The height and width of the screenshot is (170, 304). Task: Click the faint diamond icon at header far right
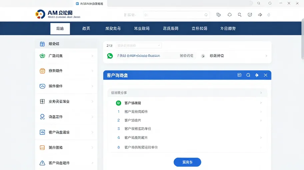coord(269,15)
